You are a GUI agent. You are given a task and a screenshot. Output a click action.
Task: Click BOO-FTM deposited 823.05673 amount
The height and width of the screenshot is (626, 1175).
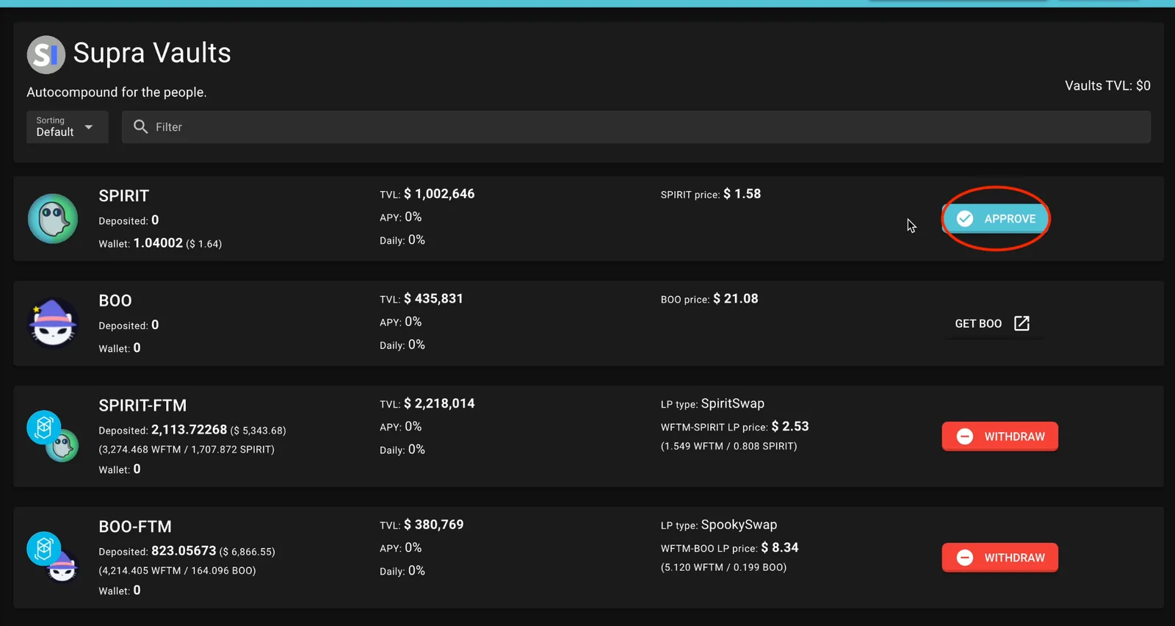pos(184,551)
